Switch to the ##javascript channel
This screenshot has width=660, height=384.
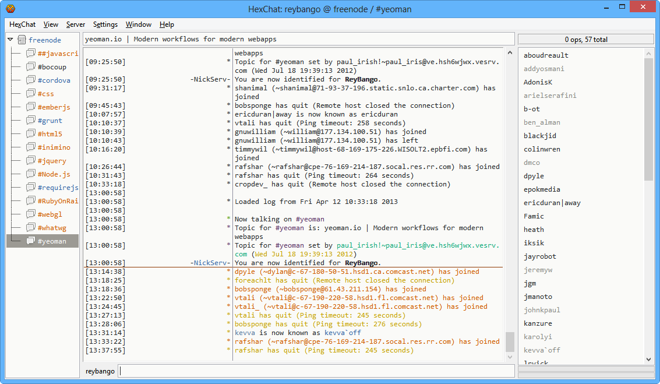pyautogui.click(x=58, y=54)
